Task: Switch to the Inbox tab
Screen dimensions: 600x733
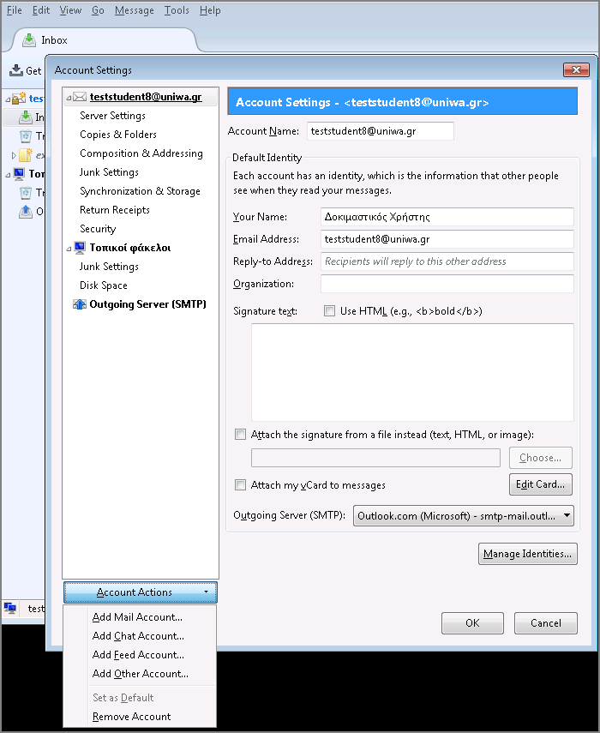Action: click(x=103, y=40)
